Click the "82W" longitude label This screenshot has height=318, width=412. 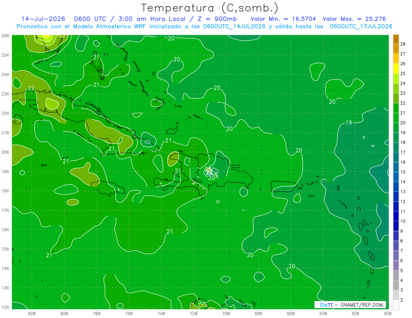pyautogui.click(x=32, y=313)
